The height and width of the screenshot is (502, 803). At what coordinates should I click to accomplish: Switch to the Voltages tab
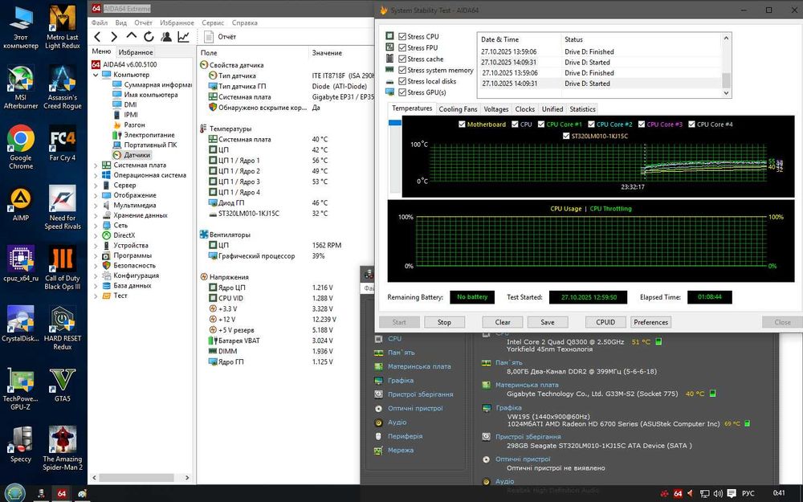pos(496,109)
